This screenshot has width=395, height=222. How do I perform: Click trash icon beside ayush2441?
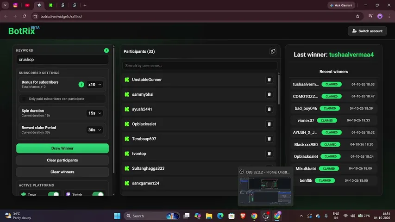tap(269, 109)
